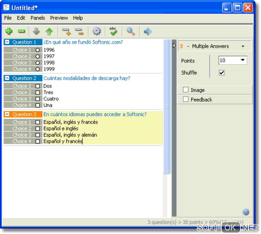
Task: Click the remove choice icon
Action: click(x=79, y=32)
